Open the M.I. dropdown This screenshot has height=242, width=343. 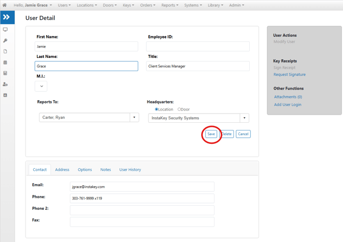click(41, 86)
